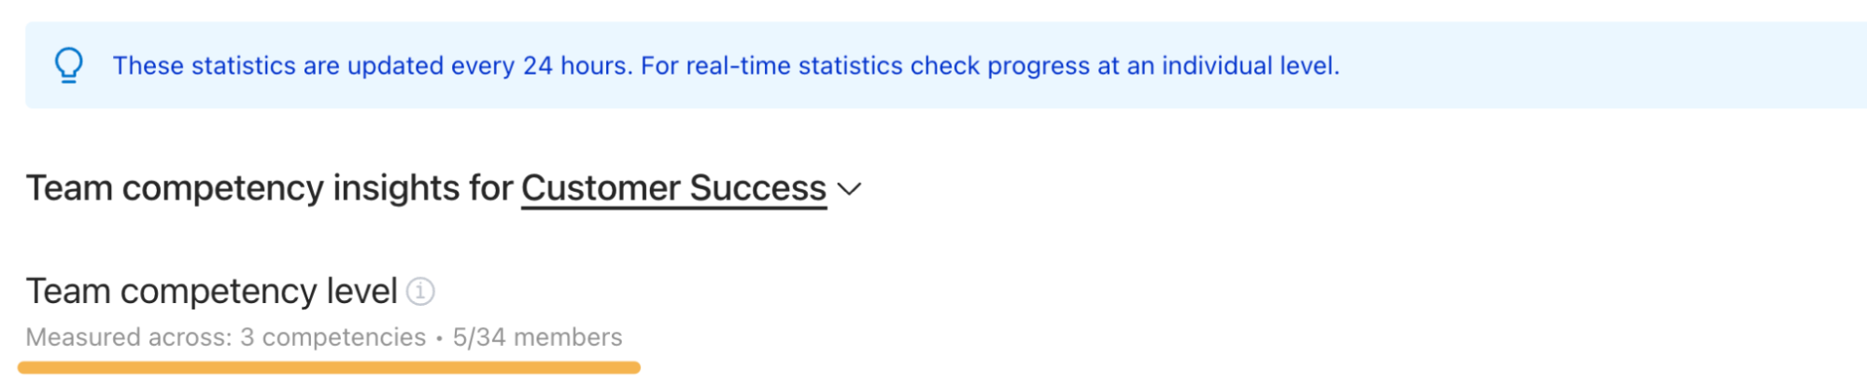This screenshot has width=1867, height=386.
Task: Click the word 'Success' in team selector
Action: coord(758,188)
